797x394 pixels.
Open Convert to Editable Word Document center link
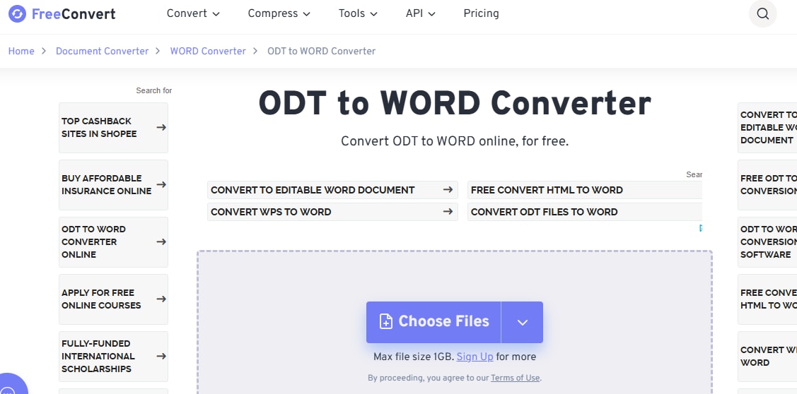[332, 190]
